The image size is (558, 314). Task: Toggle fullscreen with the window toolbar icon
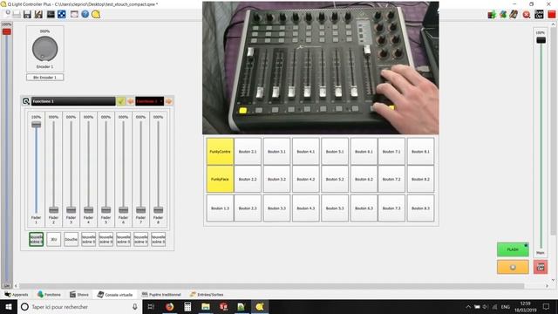[x=74, y=14]
